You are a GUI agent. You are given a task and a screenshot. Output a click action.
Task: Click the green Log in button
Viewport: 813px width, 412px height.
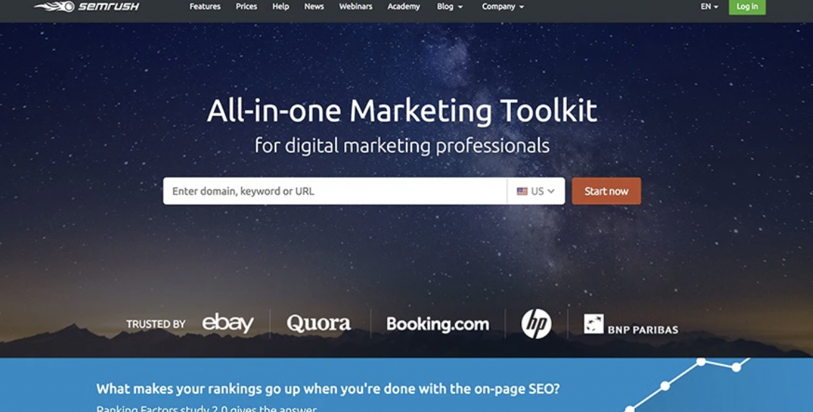[x=747, y=6]
